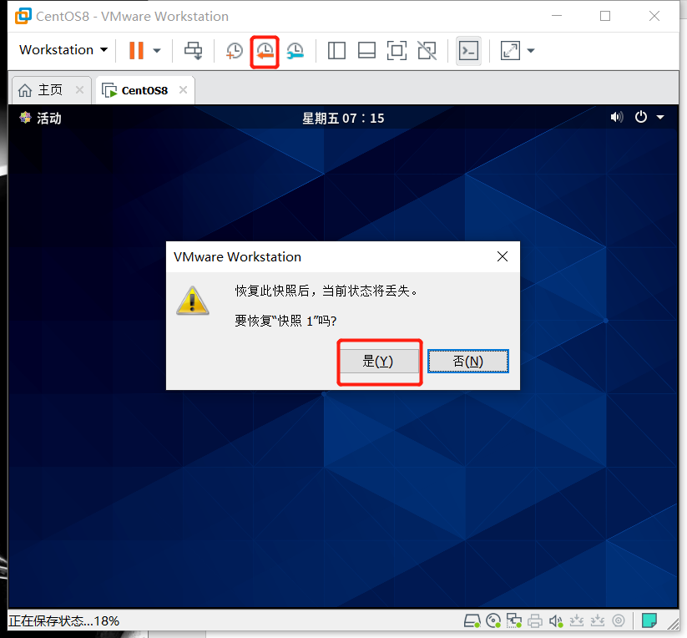The width and height of the screenshot is (687, 638).
Task: Click 是(Y) to restore the snapshot
Action: pyautogui.click(x=380, y=361)
